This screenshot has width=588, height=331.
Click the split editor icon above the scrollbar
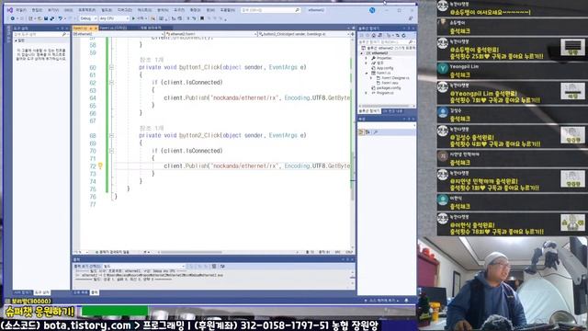pyautogui.click(x=352, y=34)
